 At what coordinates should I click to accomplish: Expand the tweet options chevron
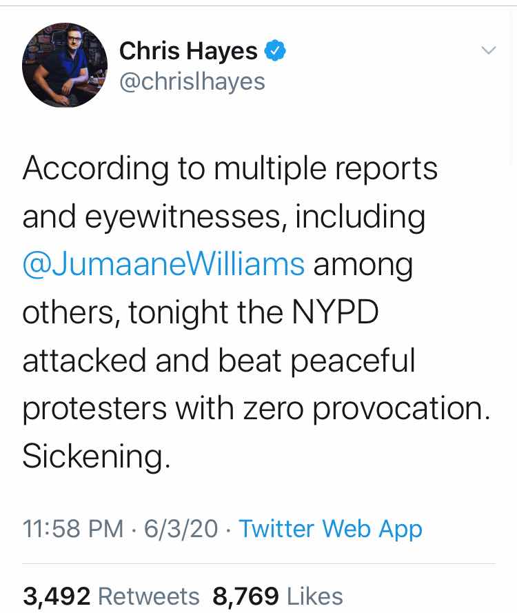[x=489, y=50]
